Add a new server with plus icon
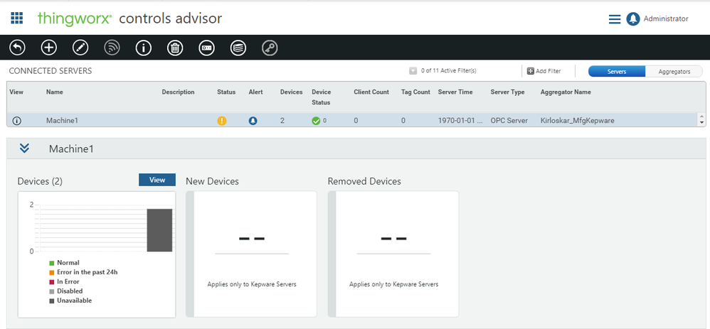710x329 pixels. [x=49, y=48]
